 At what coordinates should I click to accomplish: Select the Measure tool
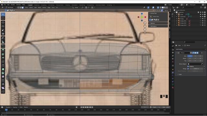click(x=3, y=42)
